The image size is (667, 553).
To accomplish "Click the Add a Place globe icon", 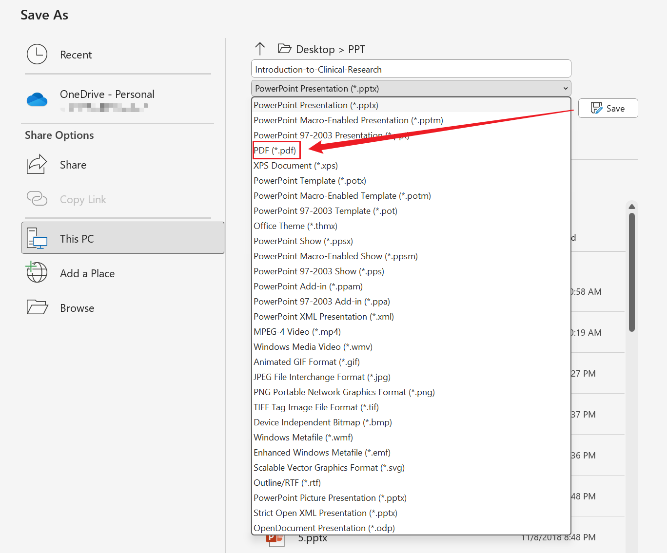I will (37, 273).
